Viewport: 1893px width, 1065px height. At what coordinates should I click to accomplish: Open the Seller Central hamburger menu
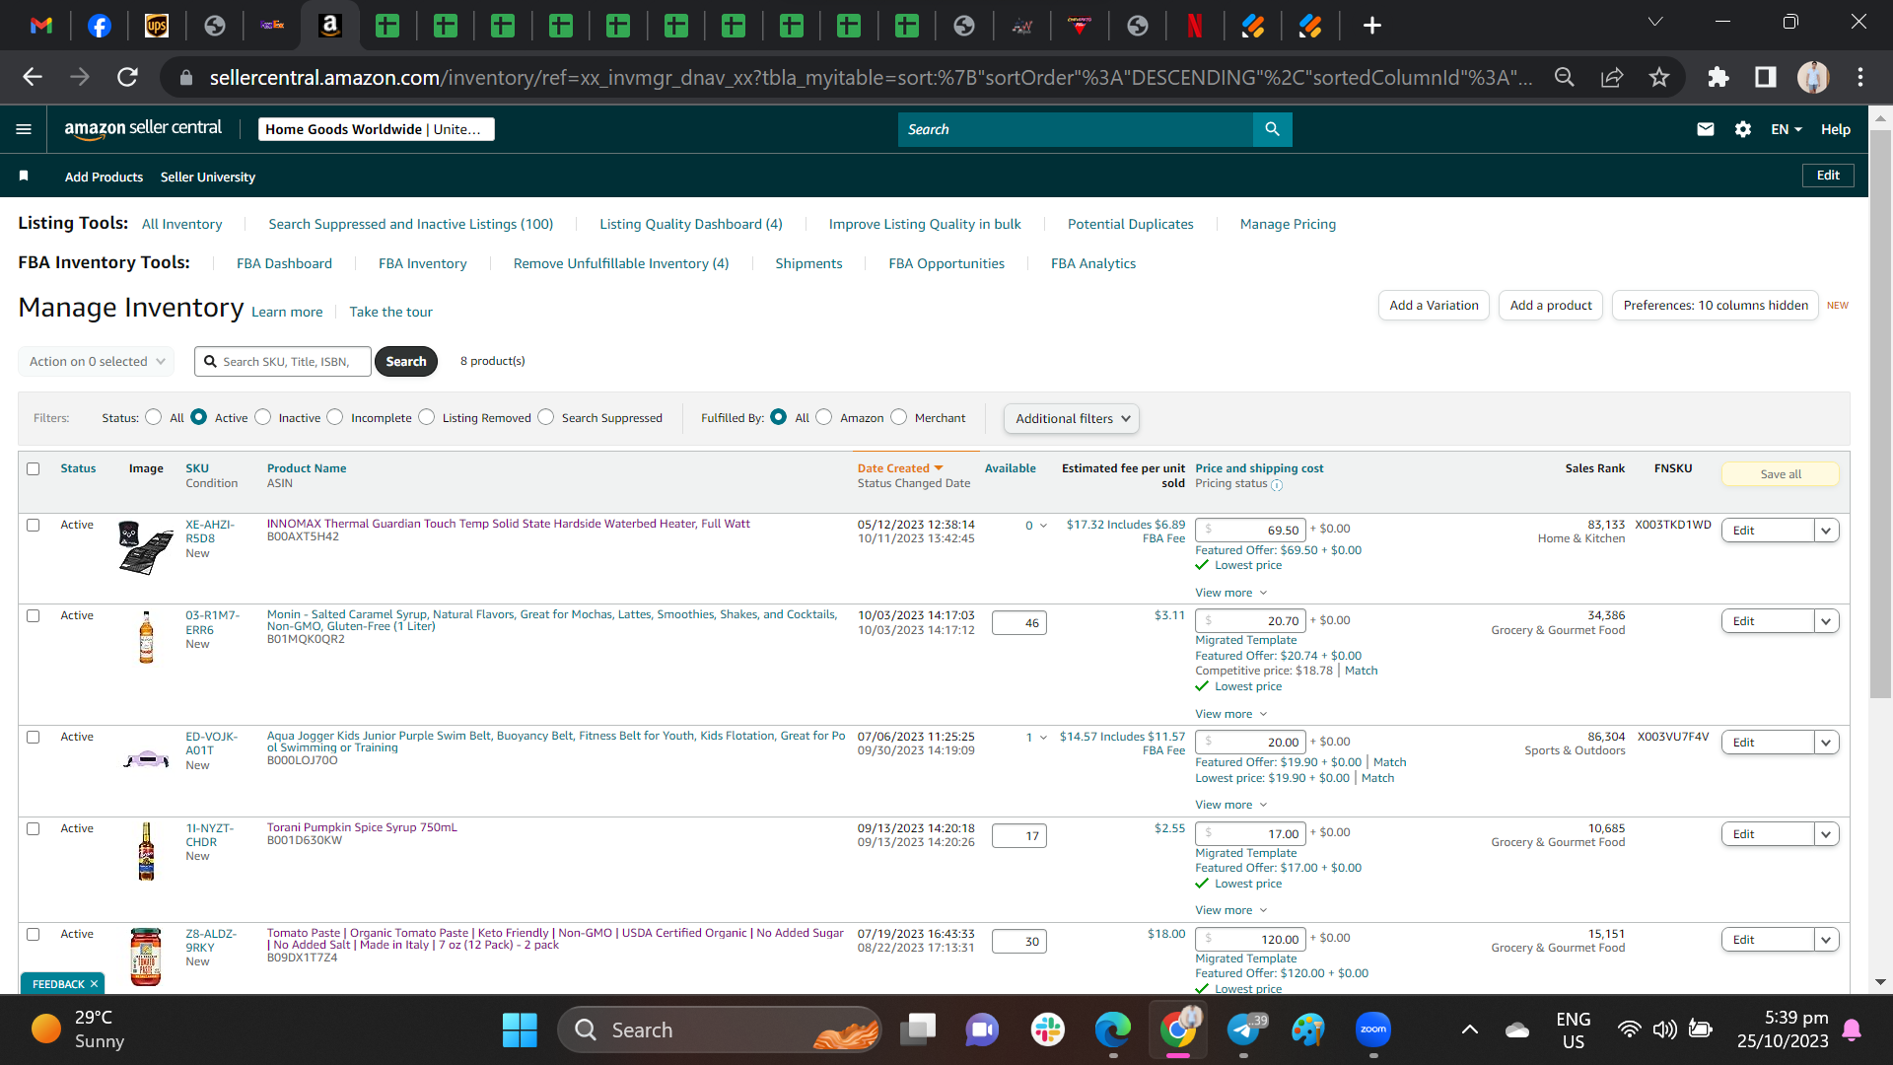point(24,129)
